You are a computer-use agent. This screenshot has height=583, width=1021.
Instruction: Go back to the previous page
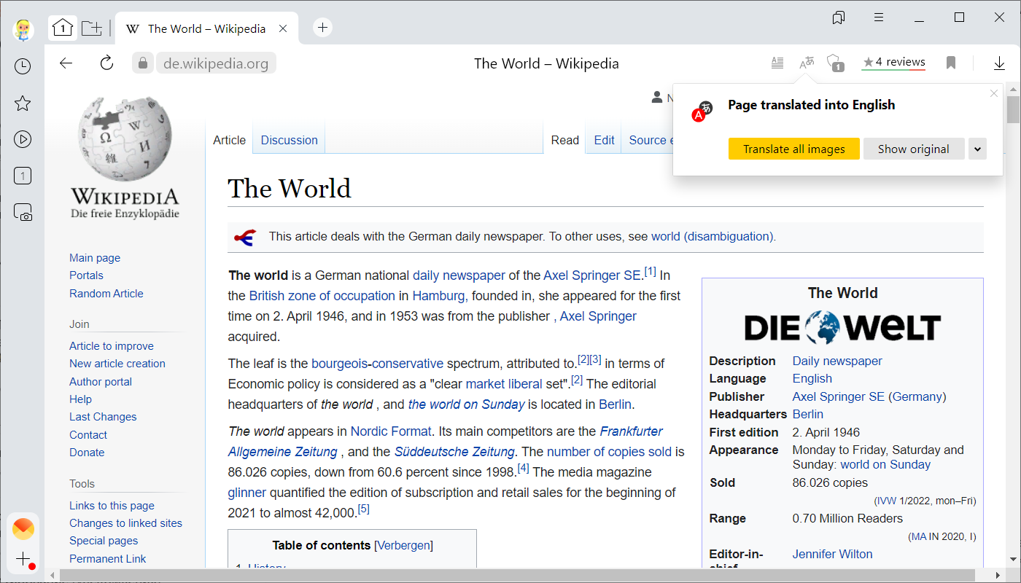click(x=66, y=63)
